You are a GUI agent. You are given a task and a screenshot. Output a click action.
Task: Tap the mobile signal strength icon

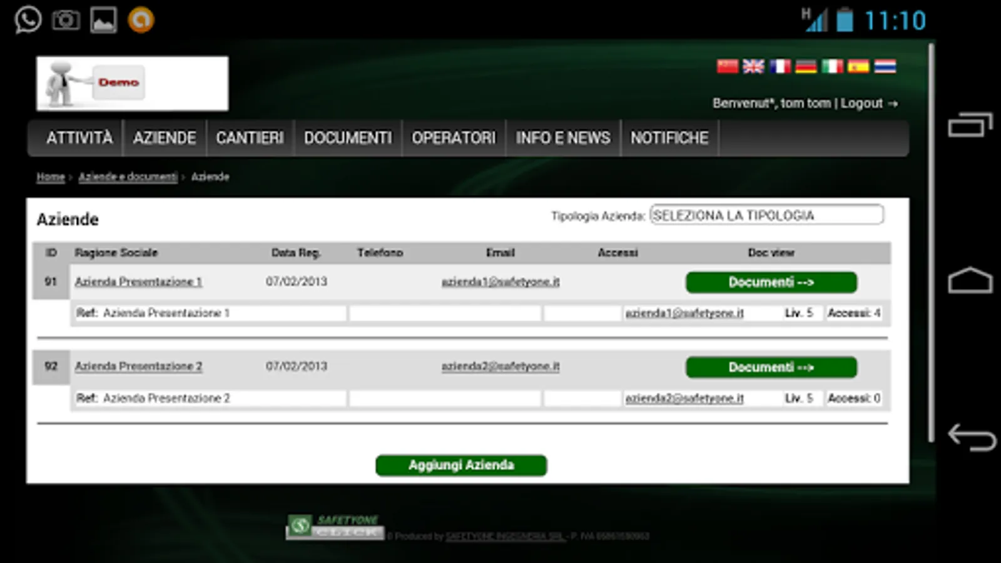click(x=815, y=19)
